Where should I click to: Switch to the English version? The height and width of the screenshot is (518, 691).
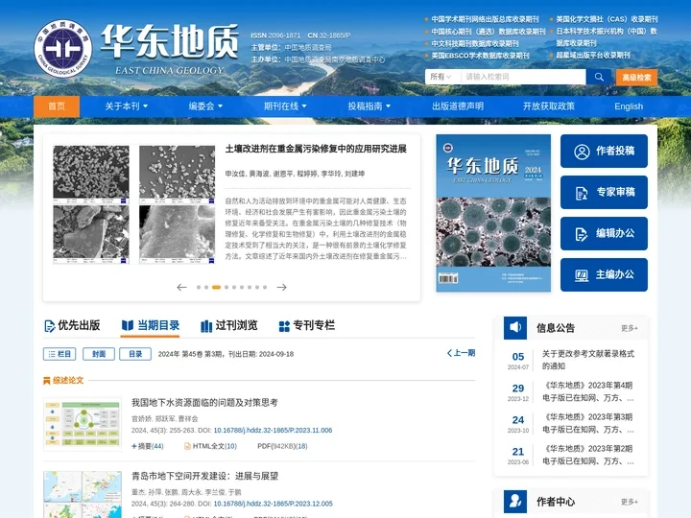pyautogui.click(x=629, y=106)
